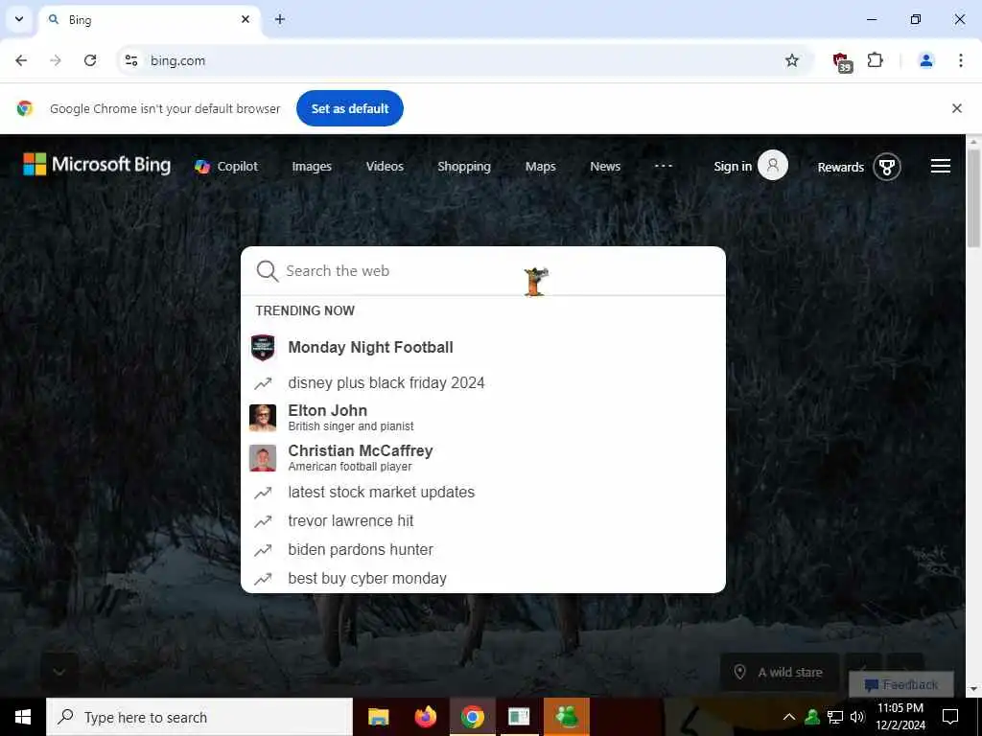Screen dimensions: 982x736
Task: Open Chrome three-dot menu
Action: pyautogui.click(x=960, y=60)
